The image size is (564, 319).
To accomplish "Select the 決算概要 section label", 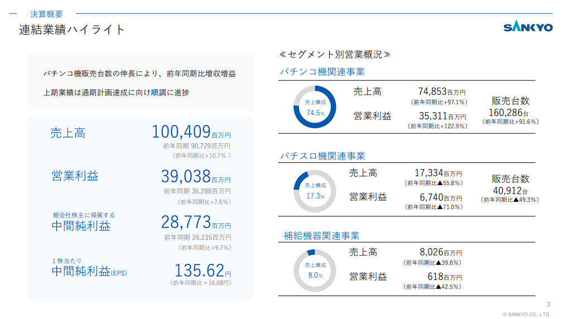I will pos(46,14).
